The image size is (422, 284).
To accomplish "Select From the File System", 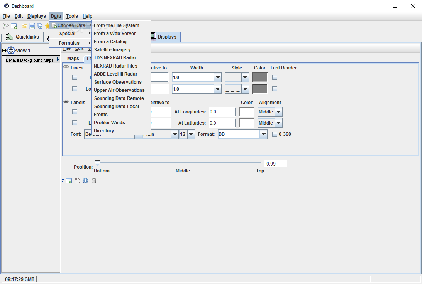I will click(121, 25).
